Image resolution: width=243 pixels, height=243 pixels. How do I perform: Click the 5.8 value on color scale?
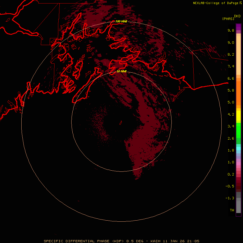click(x=231, y=90)
